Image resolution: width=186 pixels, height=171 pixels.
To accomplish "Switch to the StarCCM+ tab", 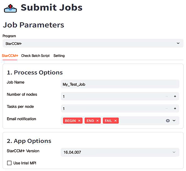I will click(x=10, y=56).
